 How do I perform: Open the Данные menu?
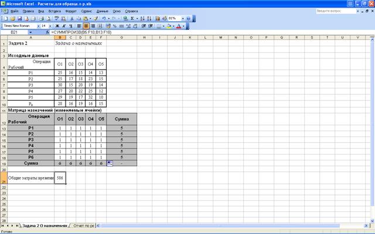click(x=103, y=11)
